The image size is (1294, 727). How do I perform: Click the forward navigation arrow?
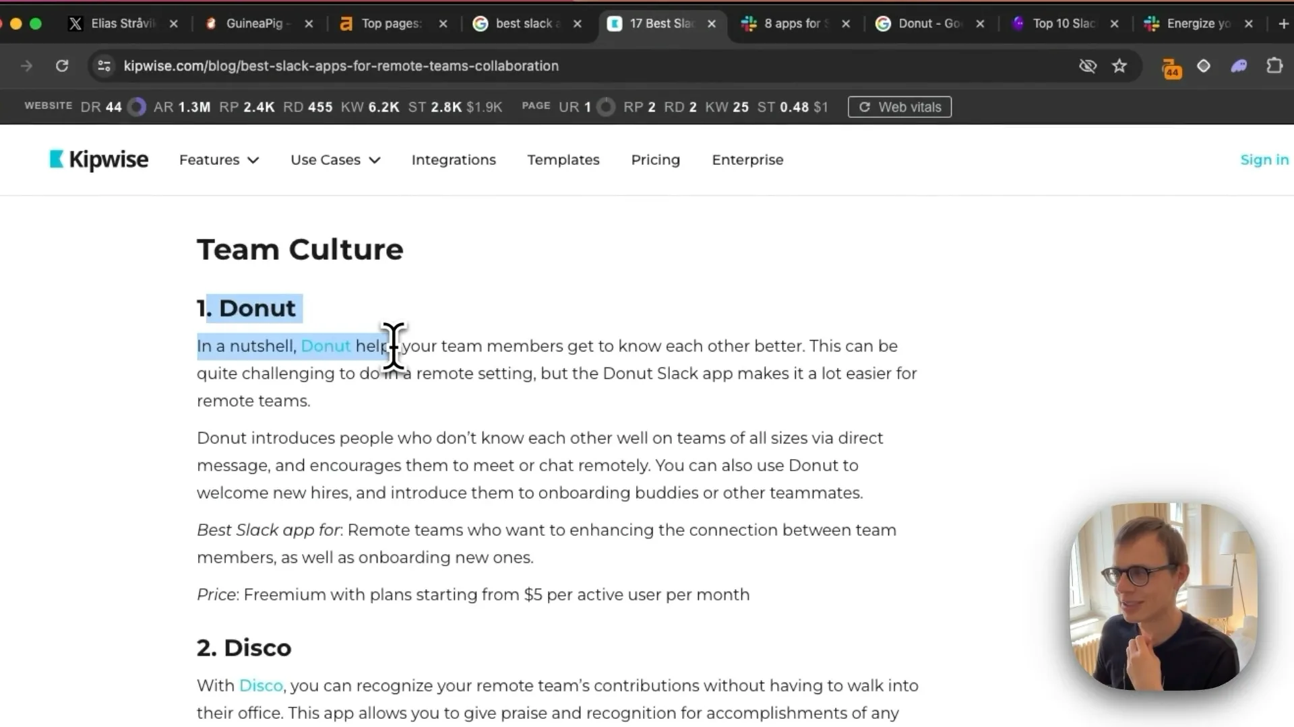point(26,66)
